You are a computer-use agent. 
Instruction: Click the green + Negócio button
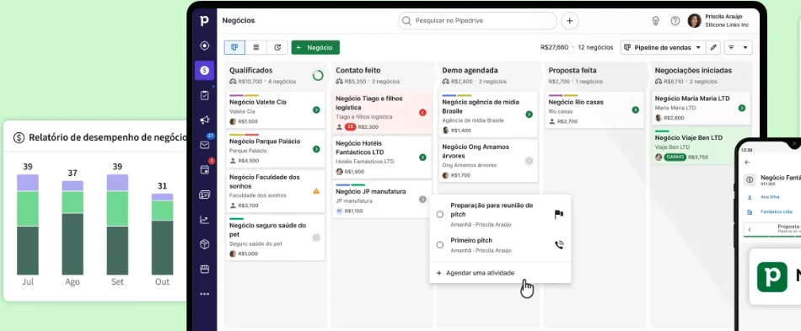pos(315,47)
